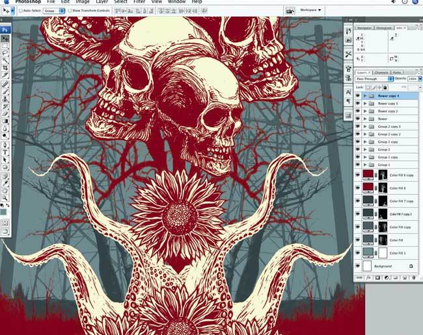Switch to the Histogram tab
The image size is (423, 335).
(x=384, y=28)
